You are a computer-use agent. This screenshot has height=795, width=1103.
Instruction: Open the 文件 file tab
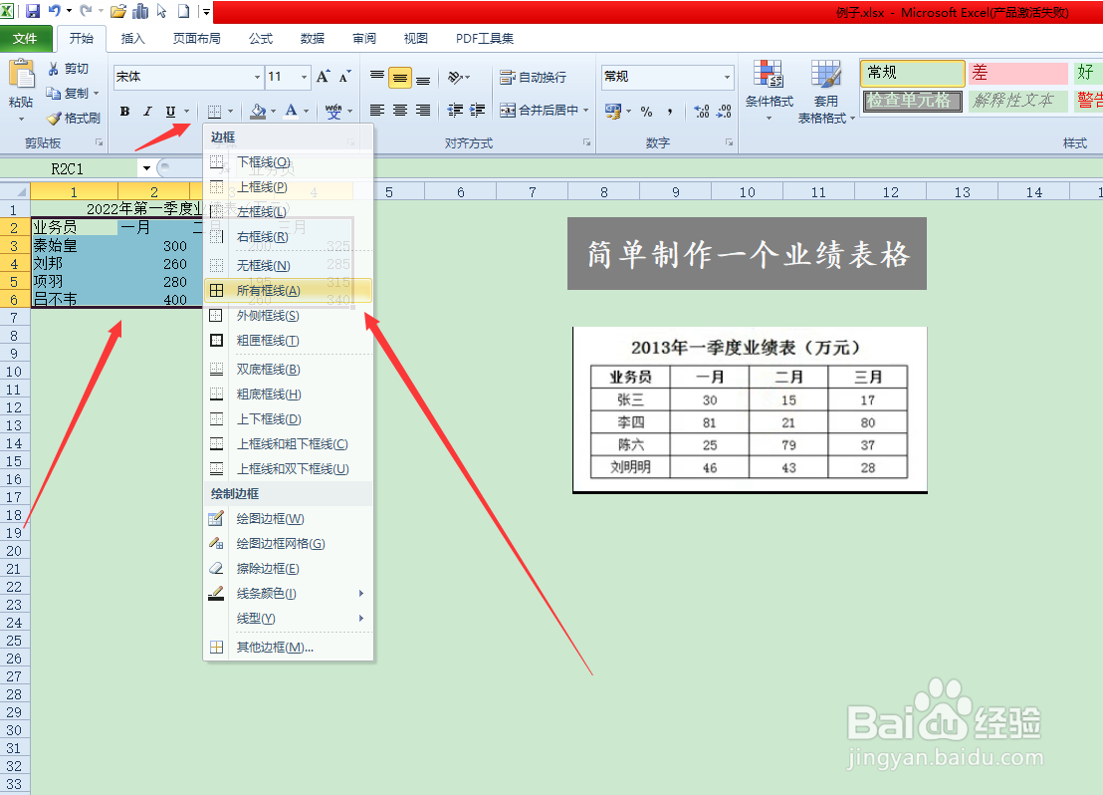point(25,38)
